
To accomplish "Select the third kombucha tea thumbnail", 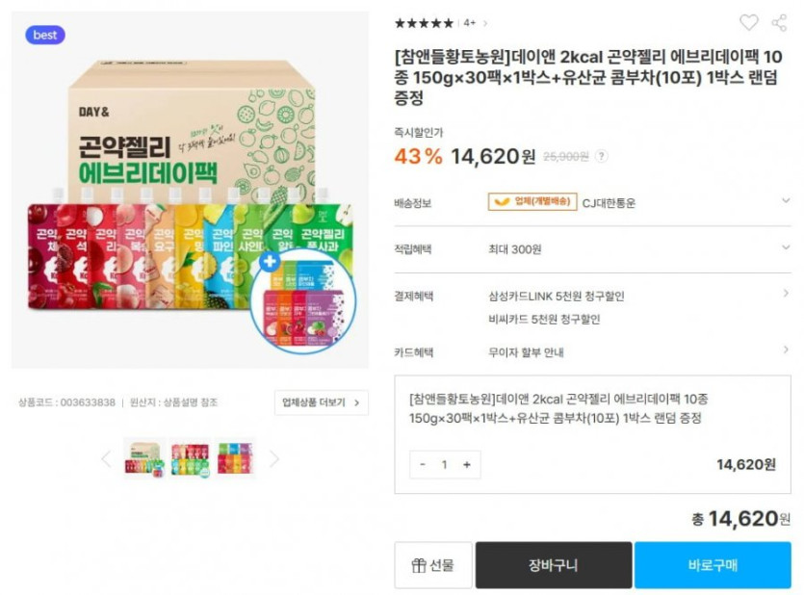I will click(x=236, y=458).
